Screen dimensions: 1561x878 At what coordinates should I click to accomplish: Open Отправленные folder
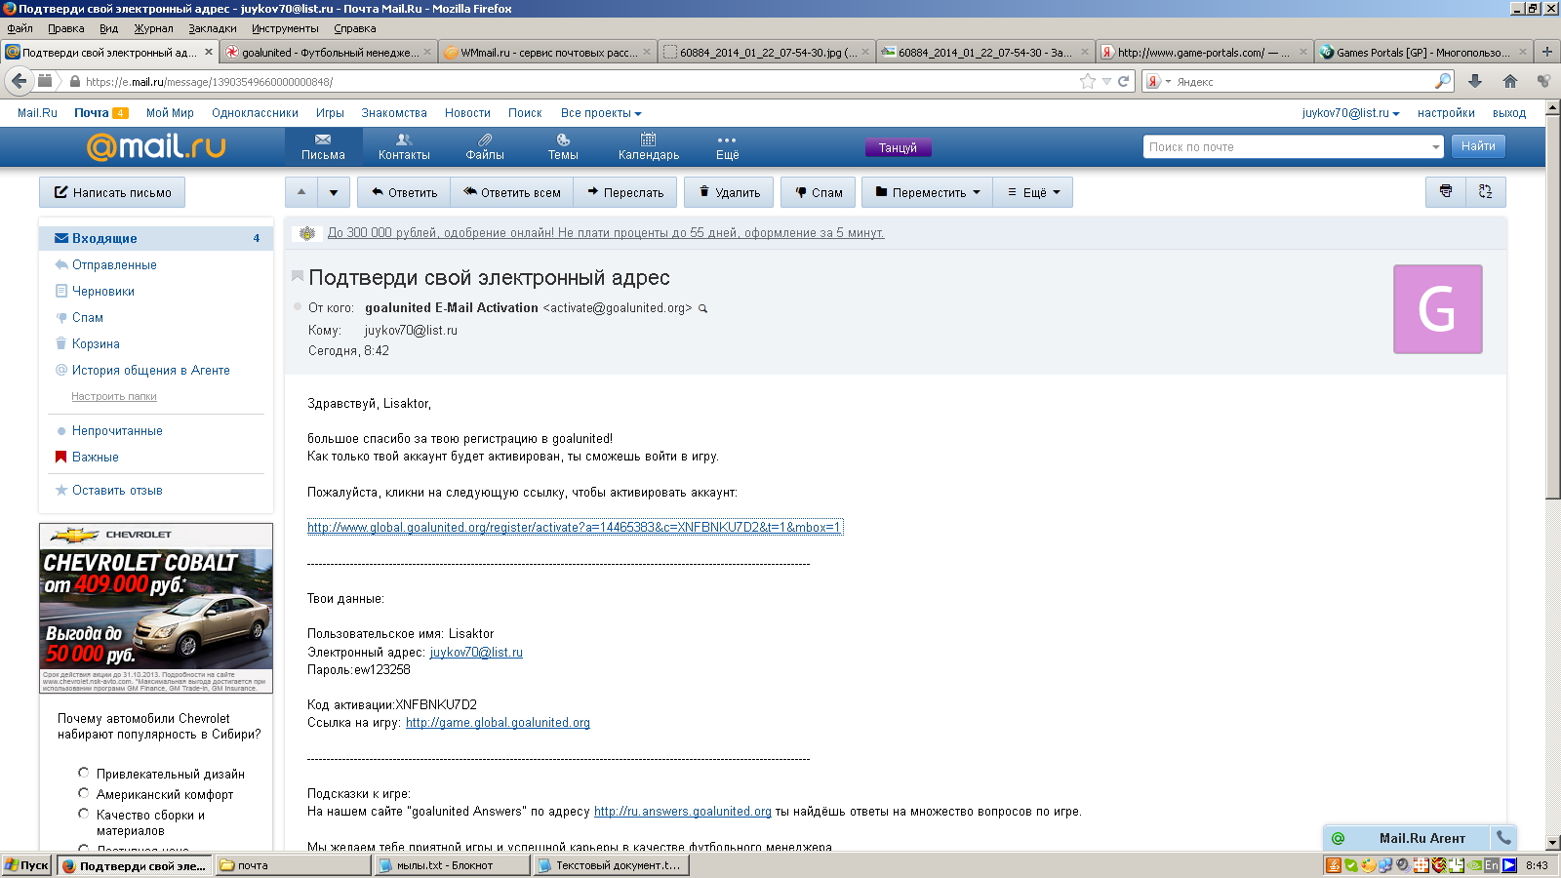(x=114, y=264)
